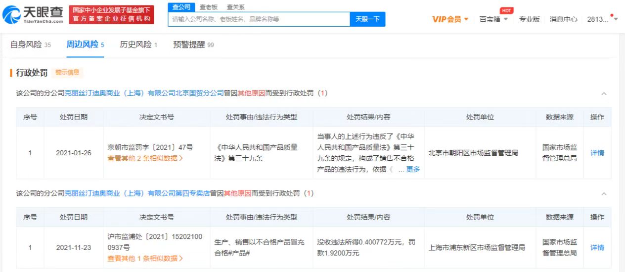
Task: Click 国家市场监督管理总局 source in second table
Action: [x=559, y=247]
